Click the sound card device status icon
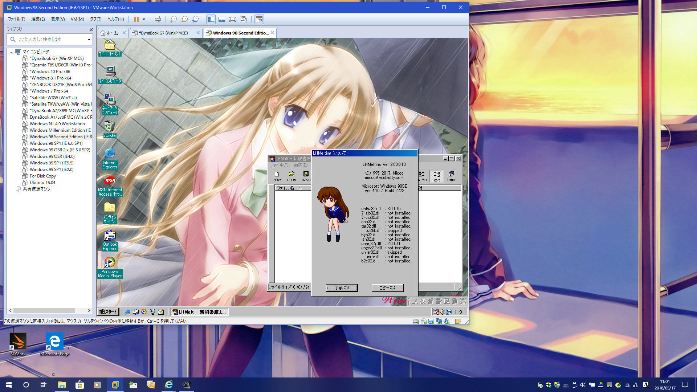 point(447,321)
